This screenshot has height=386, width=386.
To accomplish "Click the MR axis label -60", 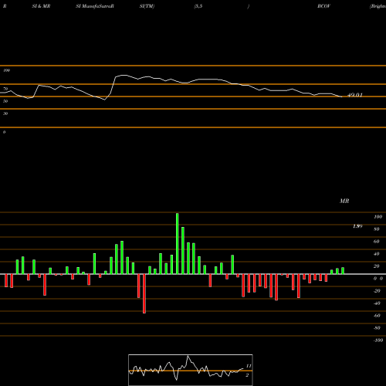I will pyautogui.click(x=377, y=316).
